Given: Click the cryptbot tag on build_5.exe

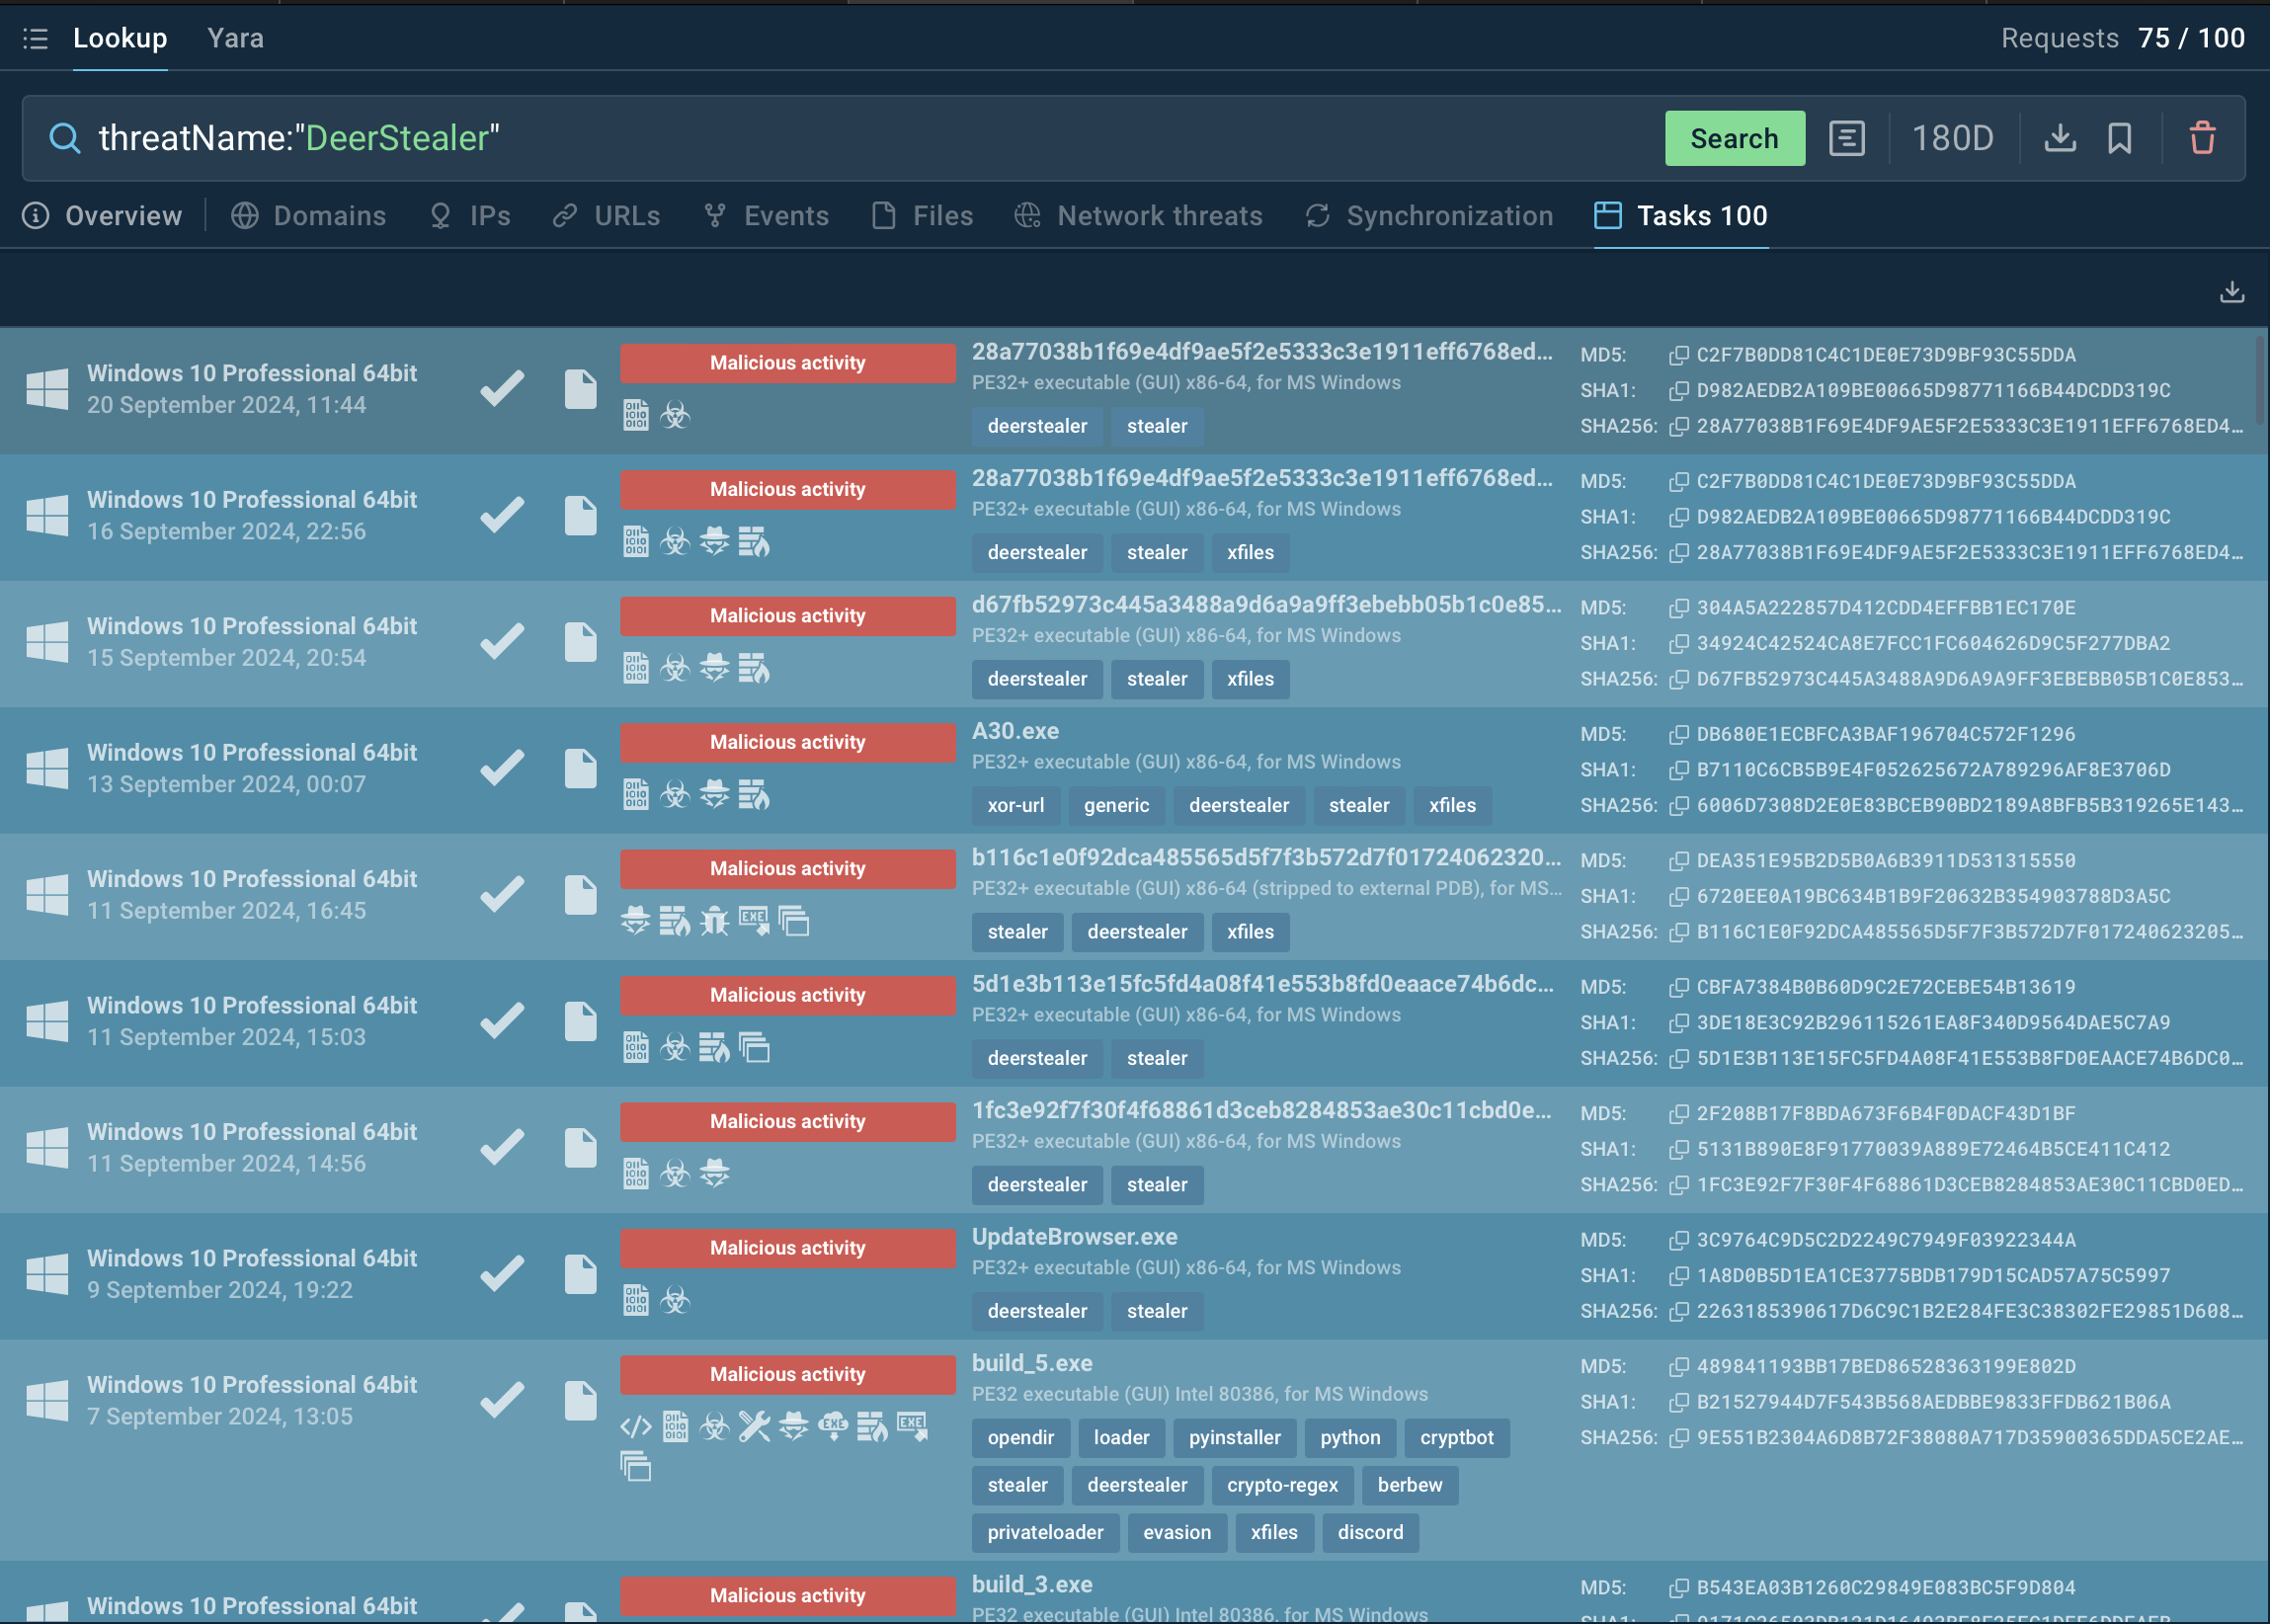Looking at the screenshot, I should 1456,1438.
